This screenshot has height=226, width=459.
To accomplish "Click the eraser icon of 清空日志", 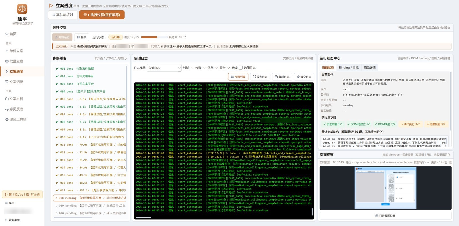I will (x=298, y=77).
